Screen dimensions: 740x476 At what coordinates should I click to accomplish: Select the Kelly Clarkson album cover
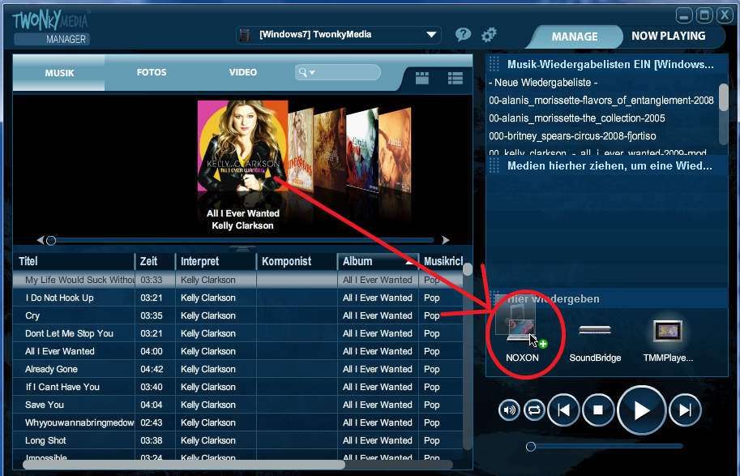pos(242,145)
